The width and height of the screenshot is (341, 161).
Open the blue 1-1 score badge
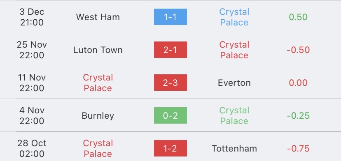[170, 17]
